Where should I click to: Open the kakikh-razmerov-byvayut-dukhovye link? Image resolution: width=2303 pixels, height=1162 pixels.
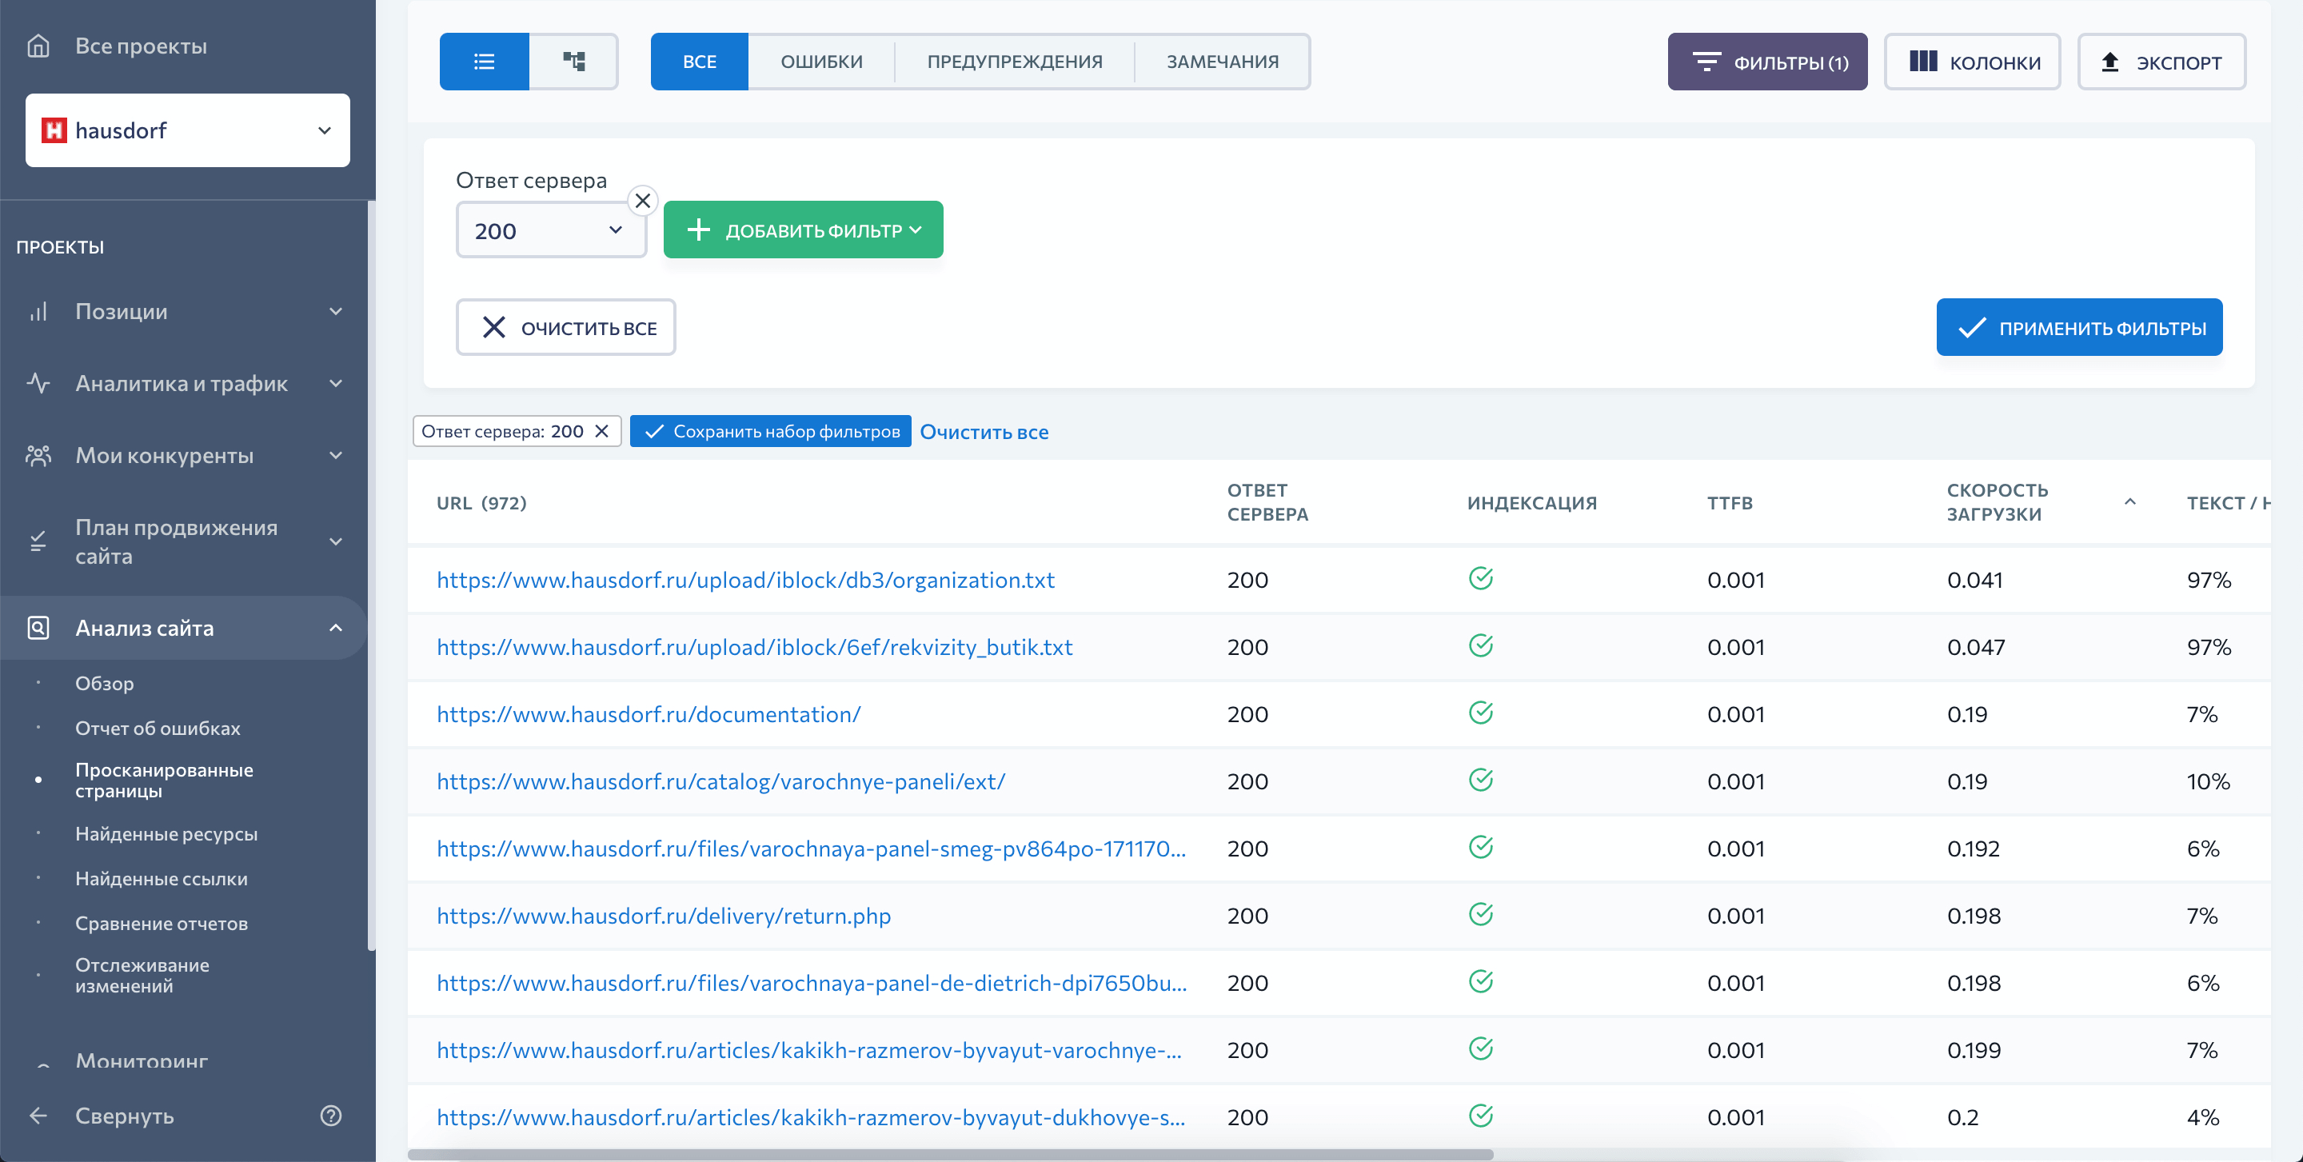811,1117
